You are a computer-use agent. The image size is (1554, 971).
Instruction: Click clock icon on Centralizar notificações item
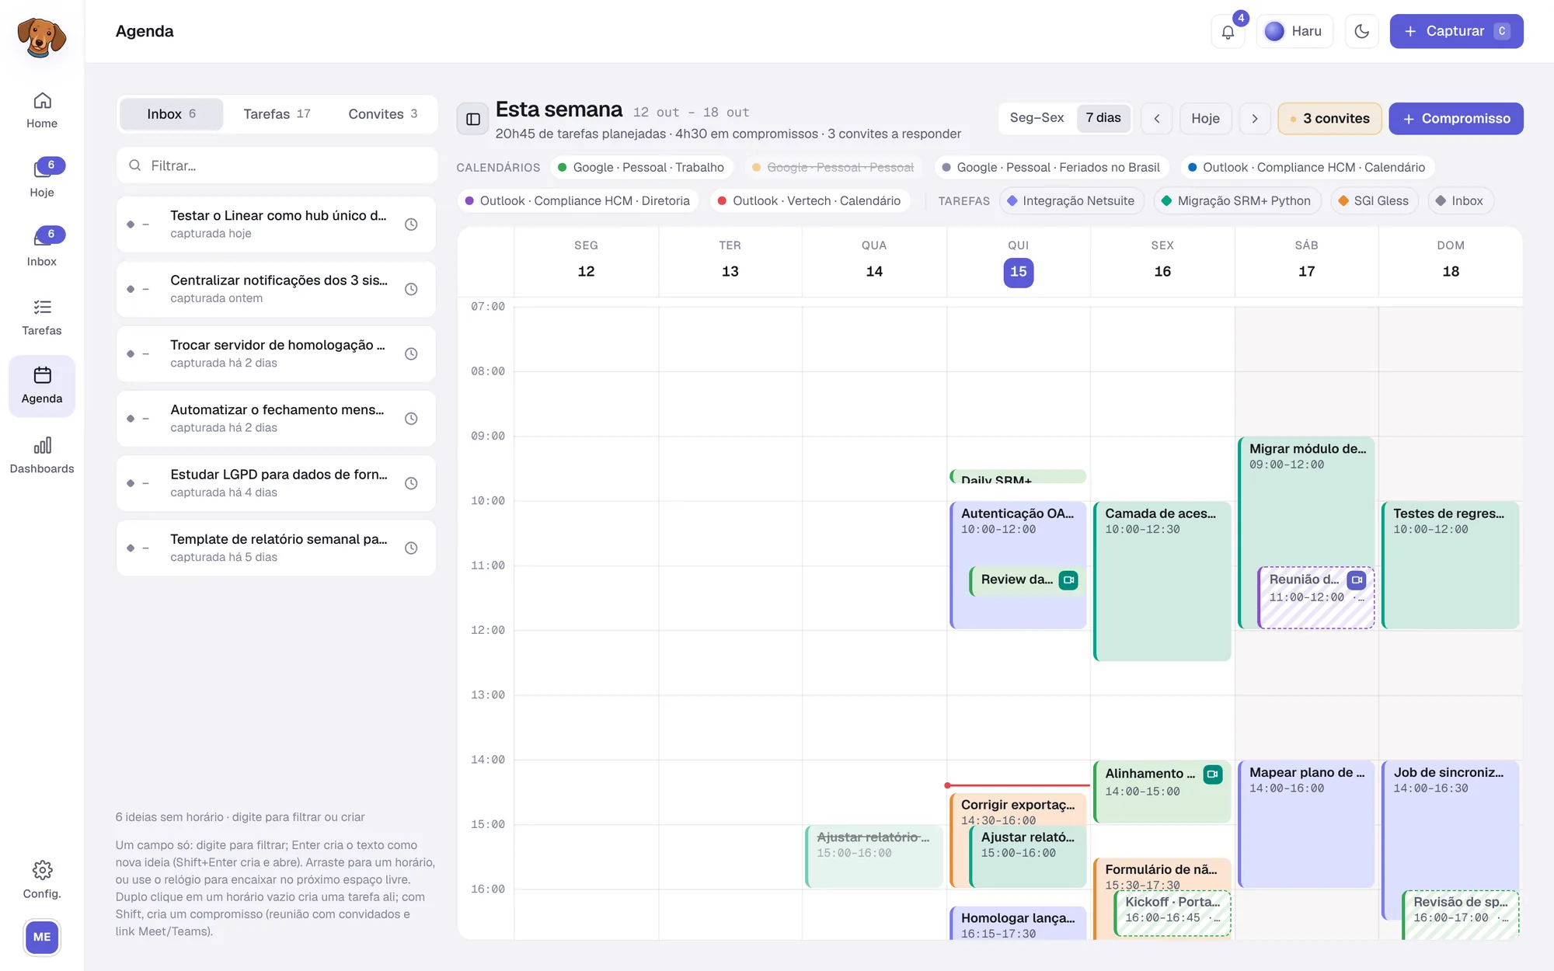click(412, 289)
